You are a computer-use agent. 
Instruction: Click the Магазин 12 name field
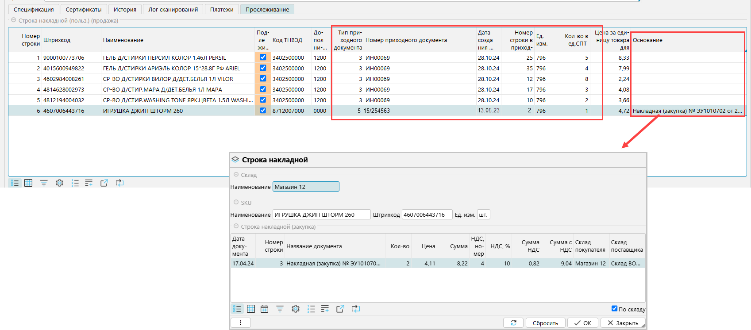(306, 187)
